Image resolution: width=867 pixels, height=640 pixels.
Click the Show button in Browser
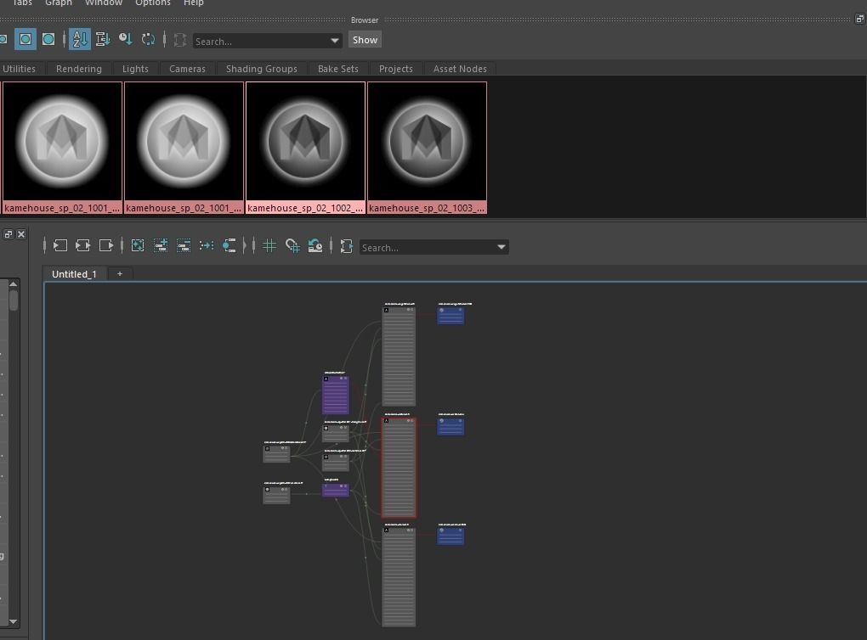(365, 40)
